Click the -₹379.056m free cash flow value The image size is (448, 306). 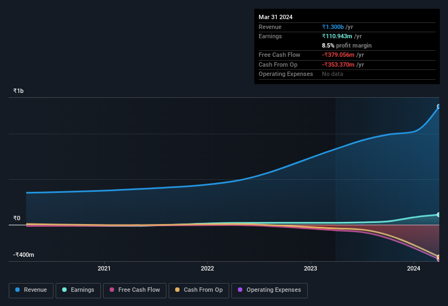pyautogui.click(x=338, y=55)
